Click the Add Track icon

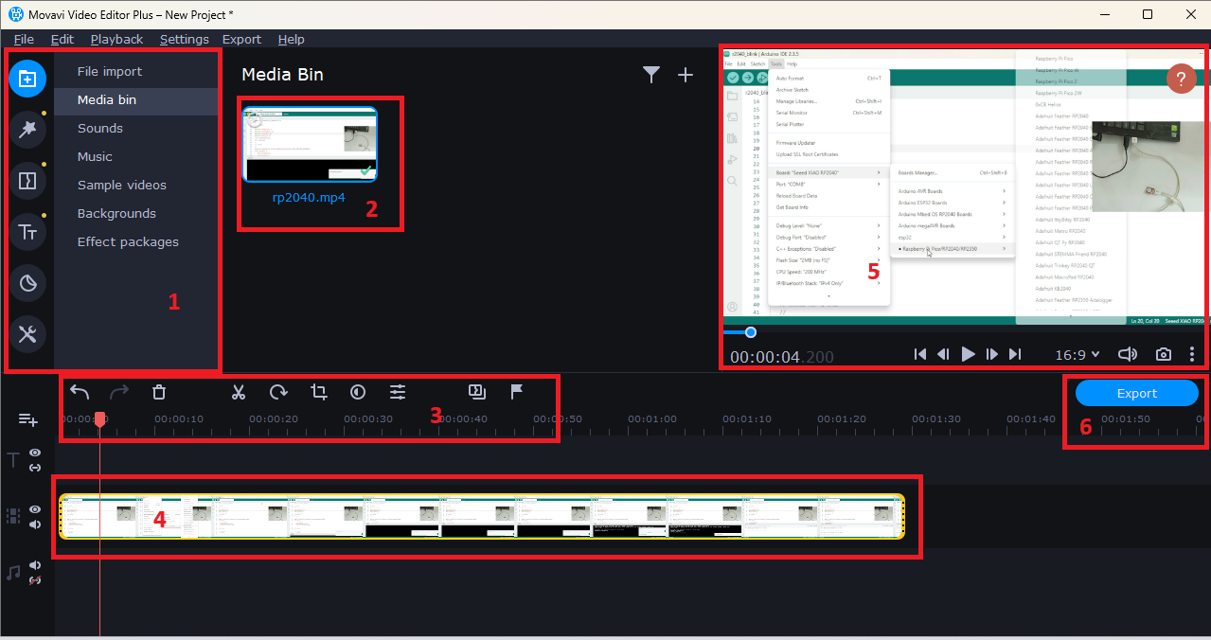click(x=27, y=419)
